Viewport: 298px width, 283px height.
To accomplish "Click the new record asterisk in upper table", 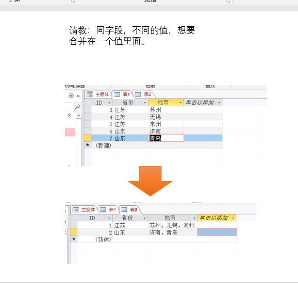I will tap(88, 145).
